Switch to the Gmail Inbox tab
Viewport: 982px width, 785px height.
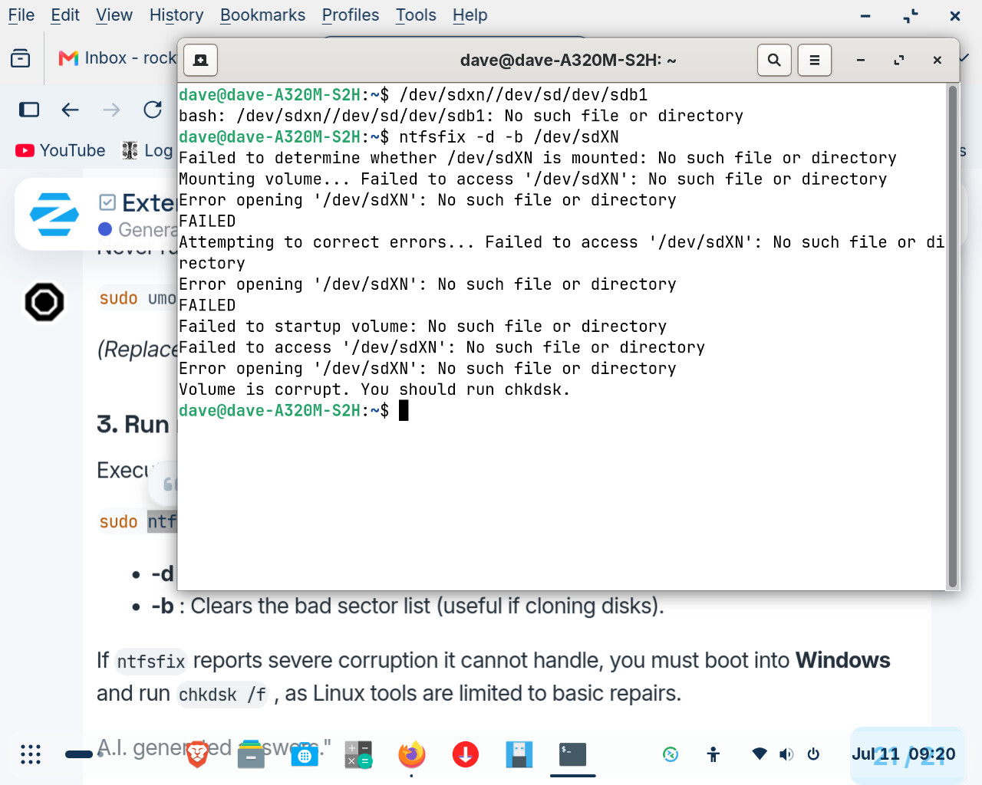(x=117, y=58)
